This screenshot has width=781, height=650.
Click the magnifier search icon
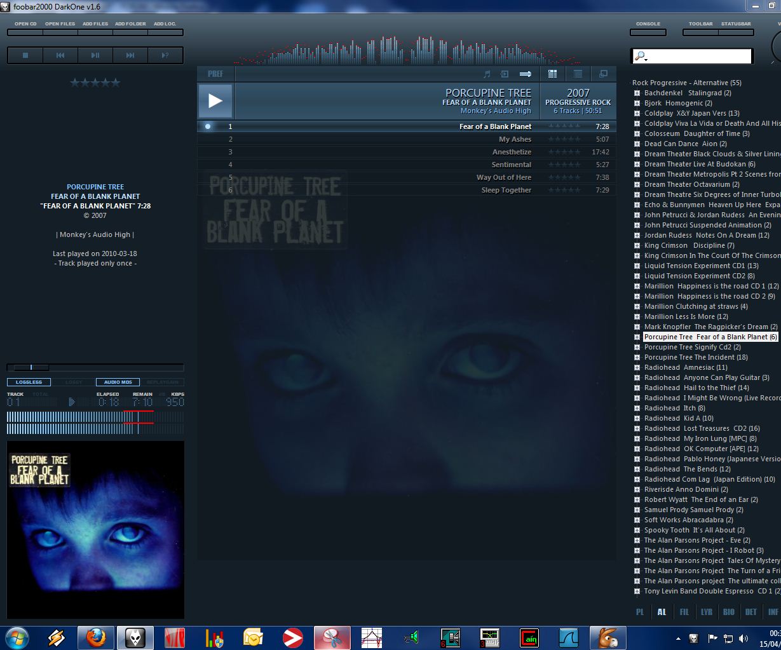coord(641,57)
